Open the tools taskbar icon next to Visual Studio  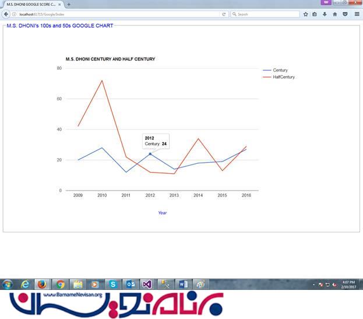[x=165, y=284]
